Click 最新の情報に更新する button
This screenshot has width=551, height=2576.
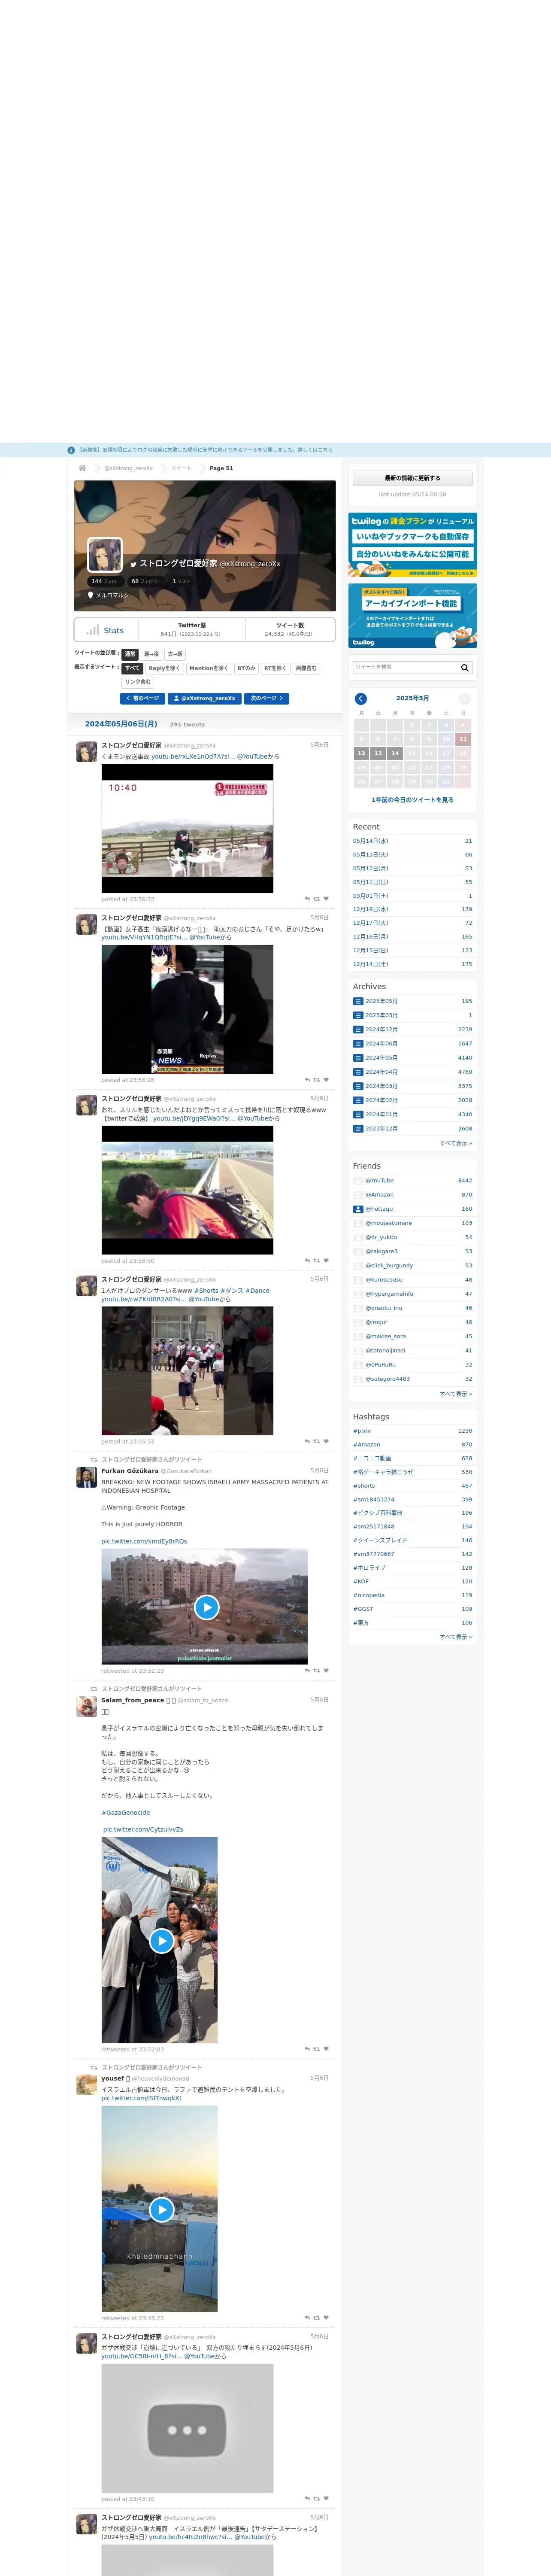tap(412, 478)
